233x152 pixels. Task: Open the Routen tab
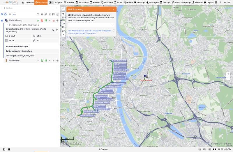point(119,3)
